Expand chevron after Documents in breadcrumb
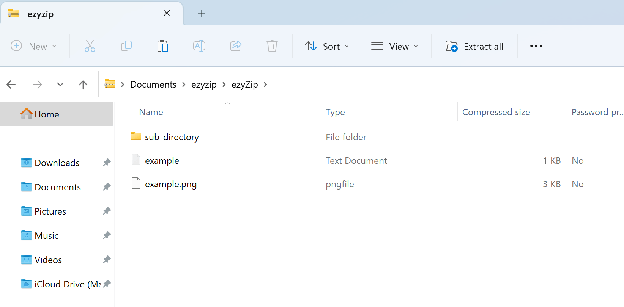This screenshot has height=307, width=624. pyautogui.click(x=184, y=85)
